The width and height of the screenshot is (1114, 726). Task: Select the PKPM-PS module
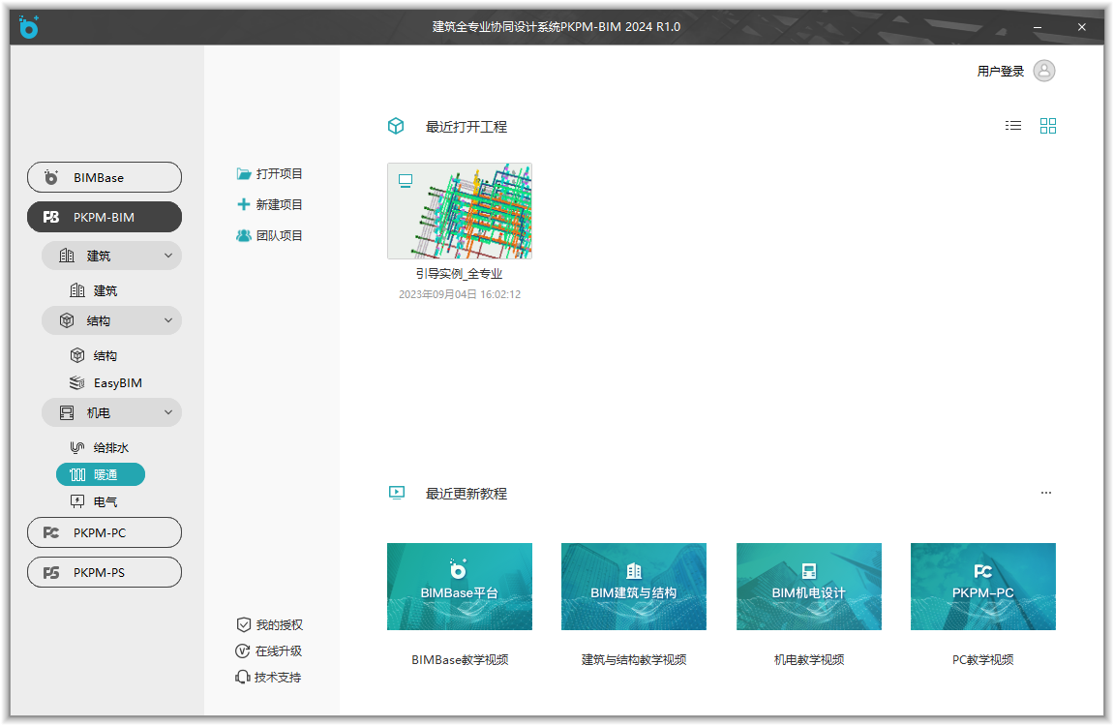pyautogui.click(x=105, y=573)
